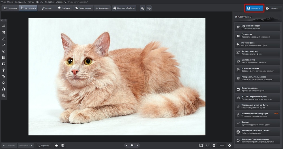283x149 pixels.
Task: Select the healing bandage tool in left toolbar
Action: coord(4,32)
